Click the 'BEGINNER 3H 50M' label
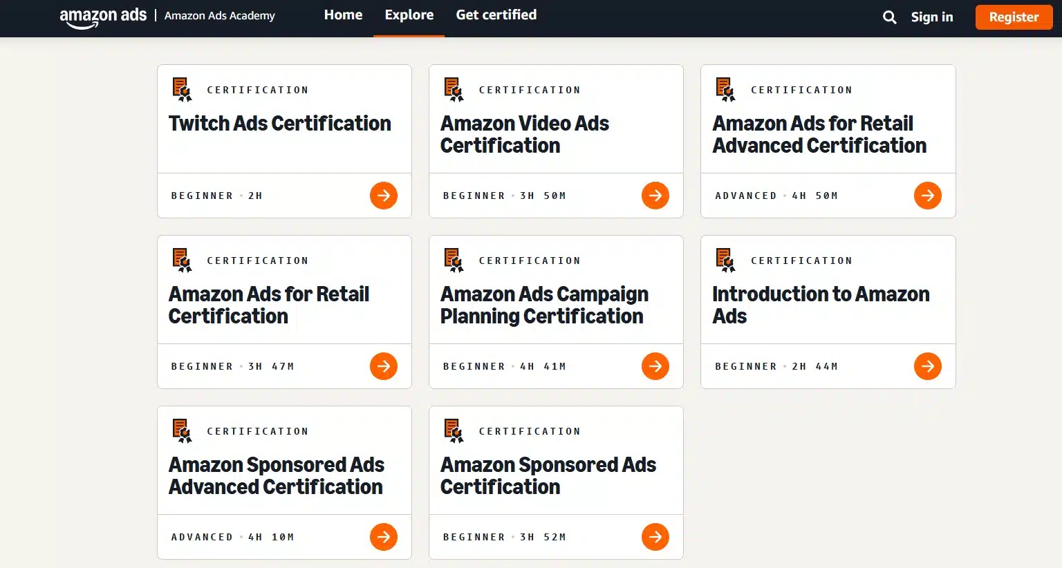The width and height of the screenshot is (1062, 568). click(505, 196)
